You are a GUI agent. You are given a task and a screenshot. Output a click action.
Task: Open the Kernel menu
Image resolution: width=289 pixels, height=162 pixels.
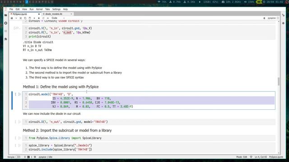click(x=39, y=9)
